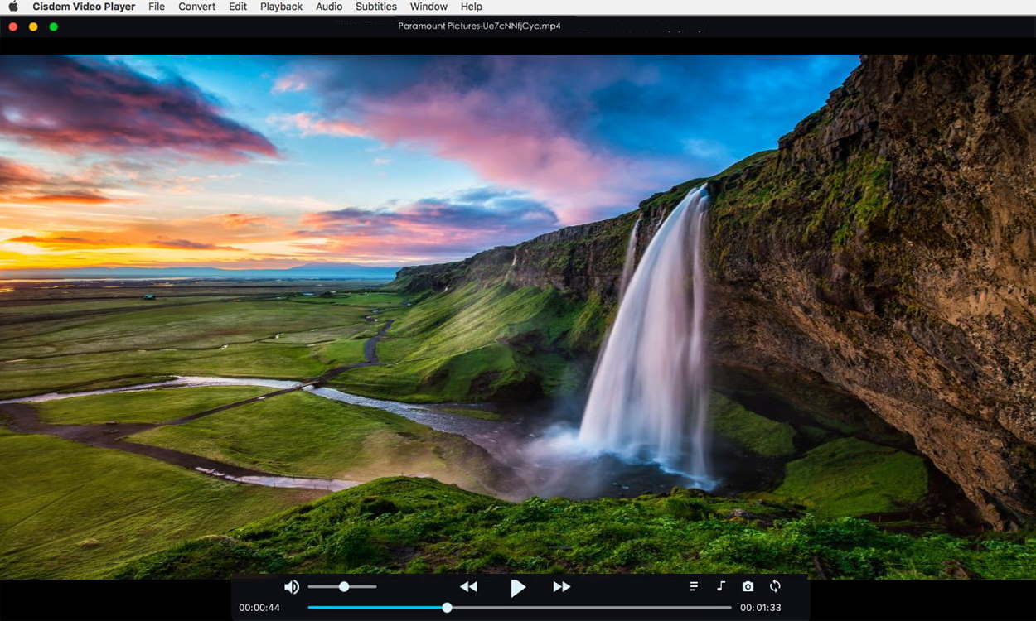Open the Playback menu
Image resolution: width=1036 pixels, height=621 pixels.
click(281, 7)
